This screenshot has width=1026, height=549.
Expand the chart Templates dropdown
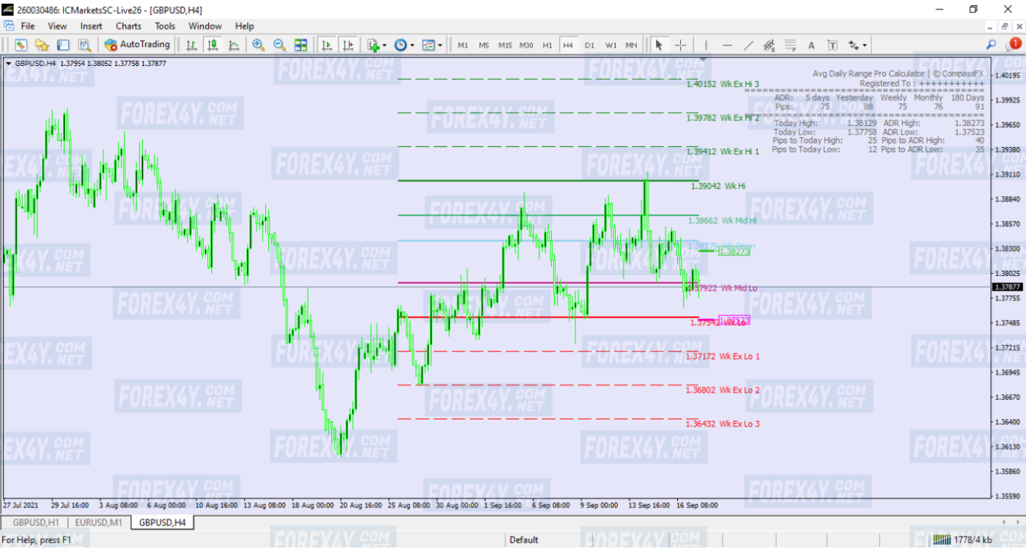click(x=432, y=45)
